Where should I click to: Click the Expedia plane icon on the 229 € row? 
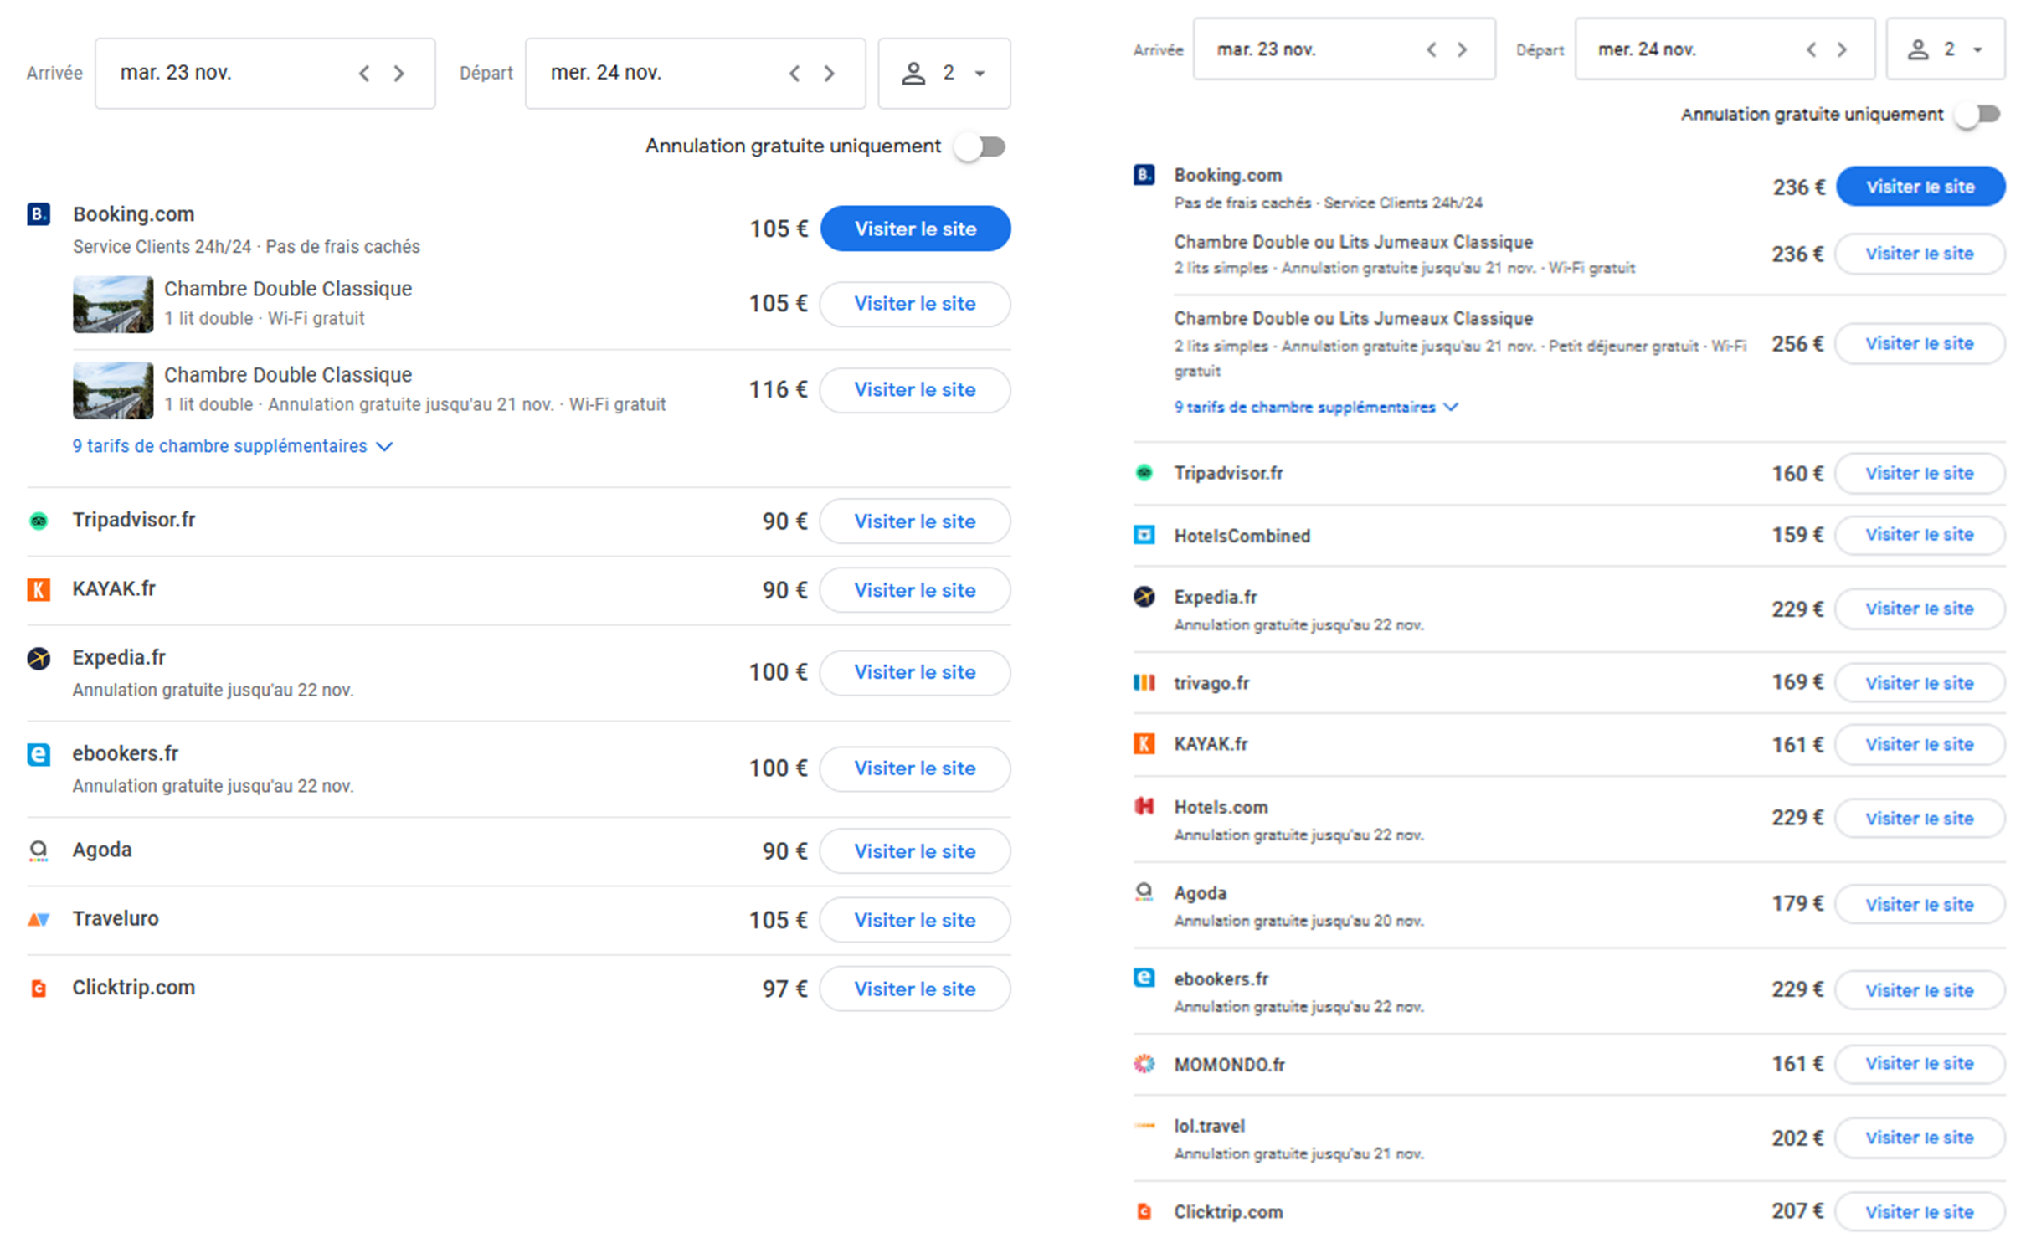[1144, 597]
